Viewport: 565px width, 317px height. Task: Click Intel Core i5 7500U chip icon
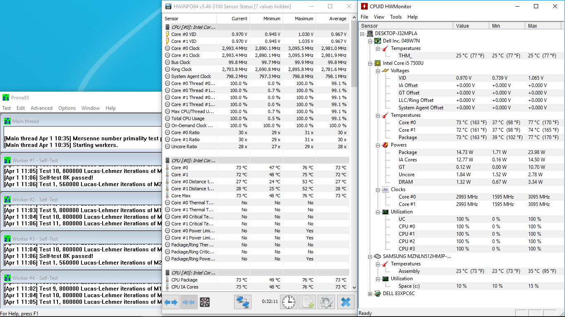tap(378, 63)
